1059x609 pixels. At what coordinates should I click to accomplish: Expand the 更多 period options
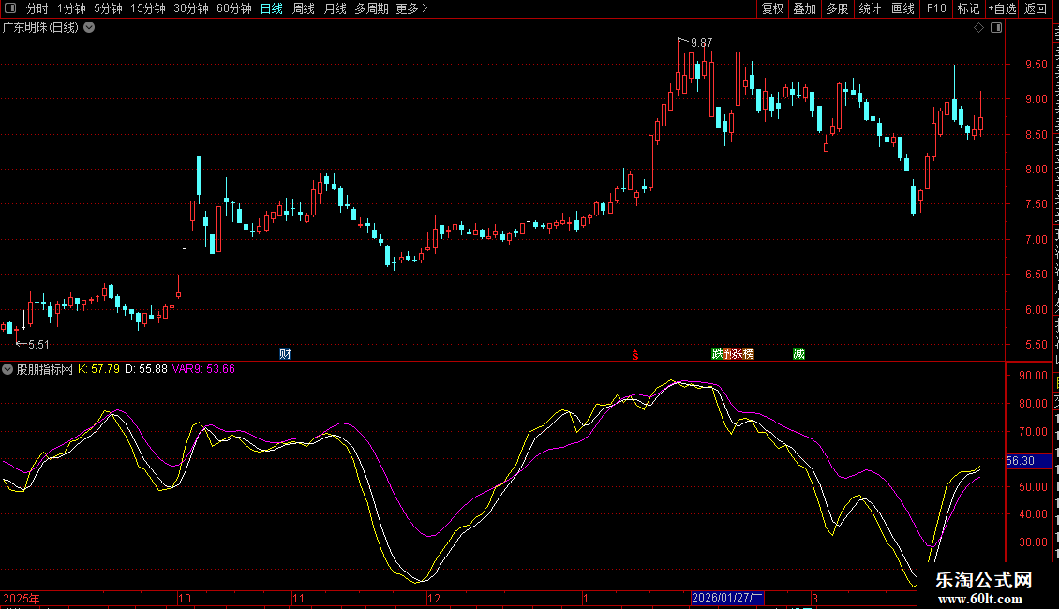(411, 8)
